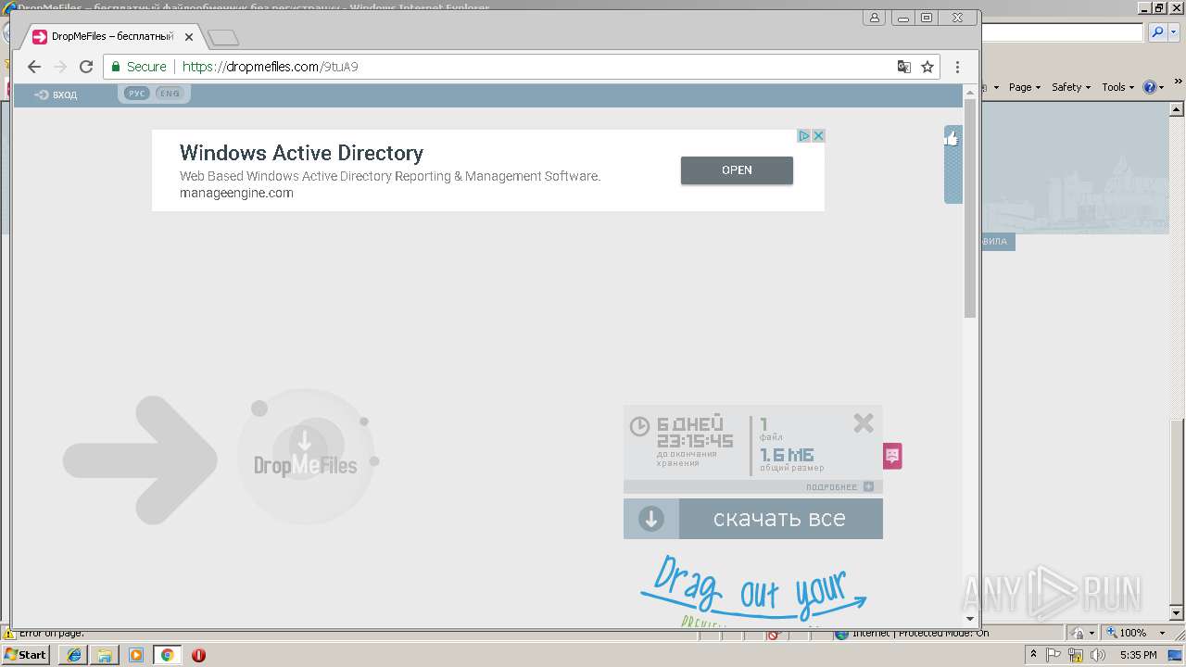Screen dimensions: 1186x667
Task: Click the pink feedback sad-face icon
Action: (x=892, y=455)
